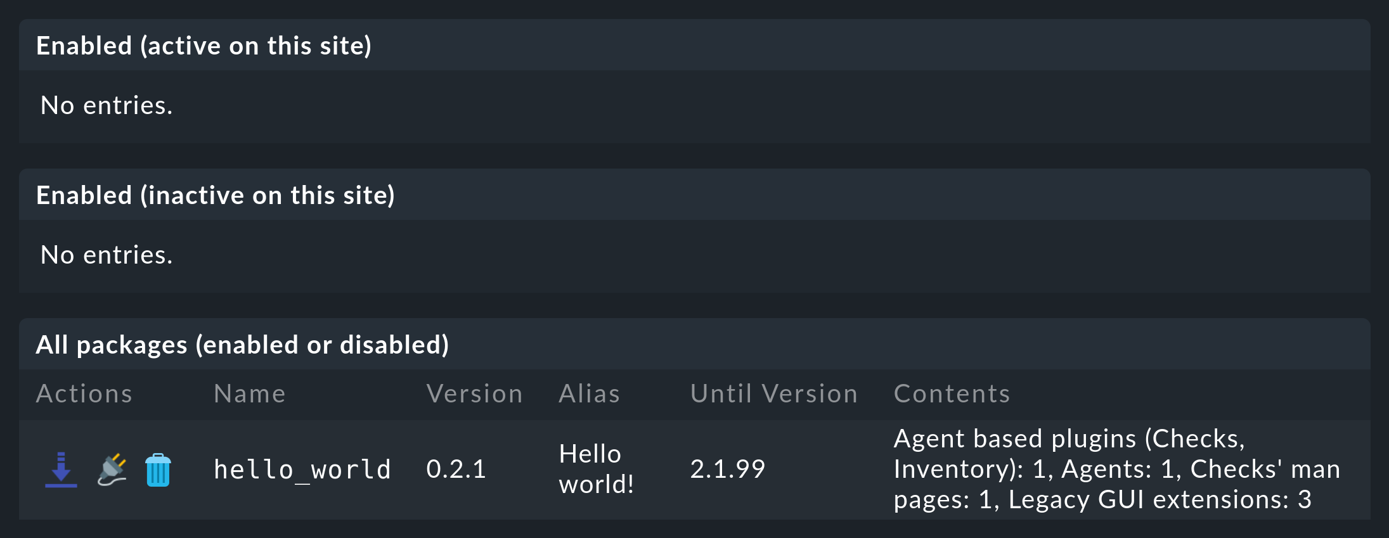1389x538 pixels.
Task: Select the Agent based plugins contents description
Action: (1116, 468)
